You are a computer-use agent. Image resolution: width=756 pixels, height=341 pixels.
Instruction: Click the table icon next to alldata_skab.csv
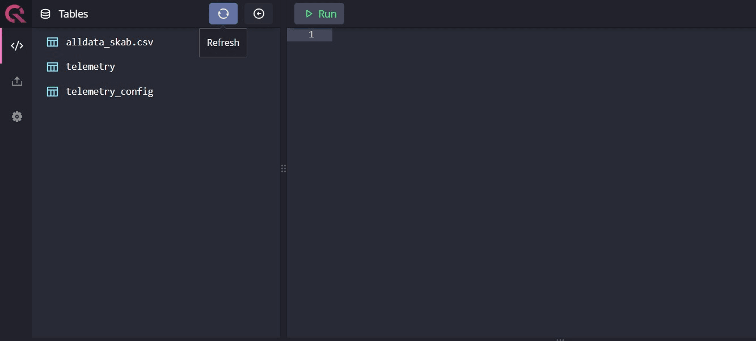[53, 42]
